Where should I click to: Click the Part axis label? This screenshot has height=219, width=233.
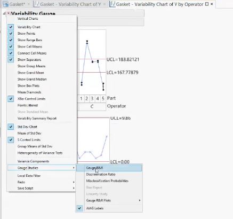(x=111, y=98)
